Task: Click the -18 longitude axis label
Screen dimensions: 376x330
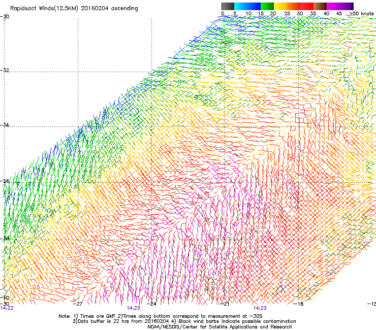Action: tap(299, 304)
